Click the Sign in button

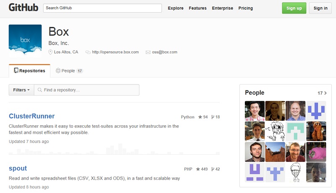point(320,8)
